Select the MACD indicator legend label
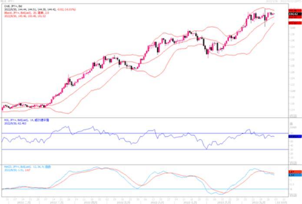This screenshot has height=204, width=302. click(x=27, y=167)
